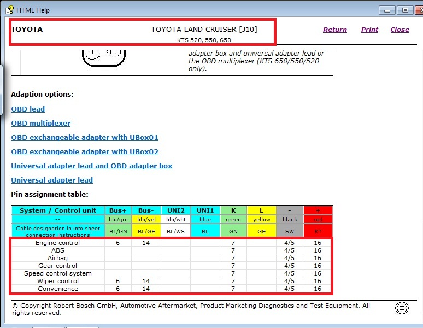Open the OBD multiplexer link

41,124
